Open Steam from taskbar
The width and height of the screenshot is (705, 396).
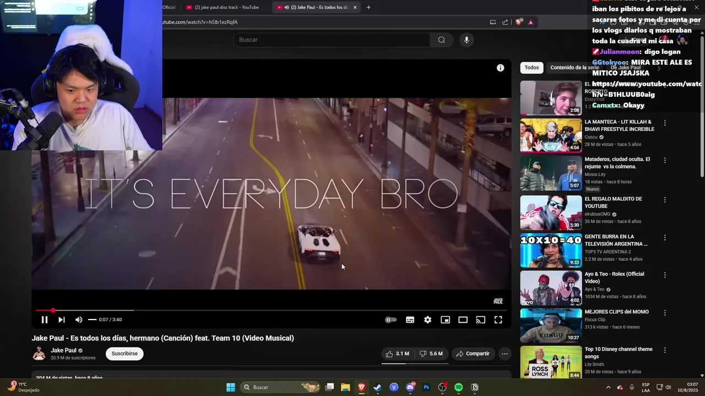377,387
